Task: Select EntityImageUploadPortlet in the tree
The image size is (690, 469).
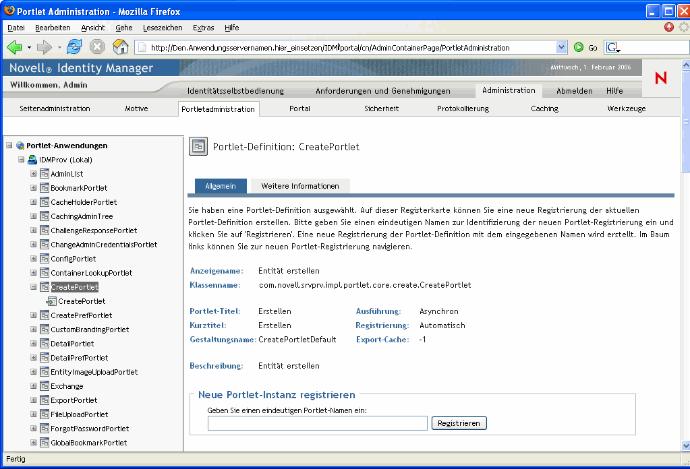Action: [94, 372]
